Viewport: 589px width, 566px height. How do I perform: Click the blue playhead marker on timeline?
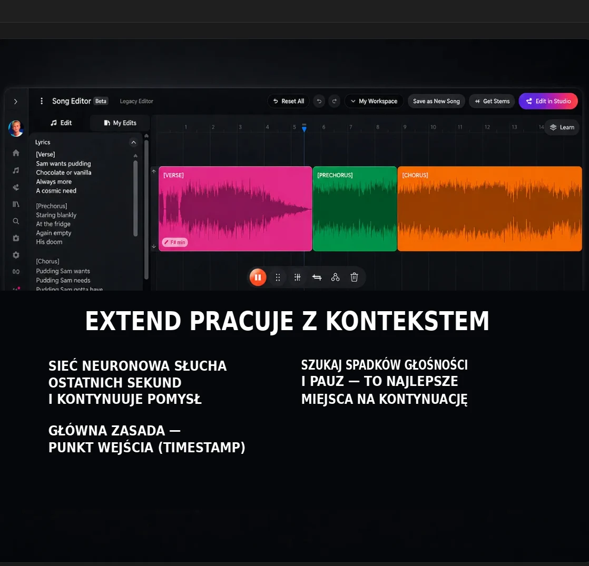tap(305, 128)
